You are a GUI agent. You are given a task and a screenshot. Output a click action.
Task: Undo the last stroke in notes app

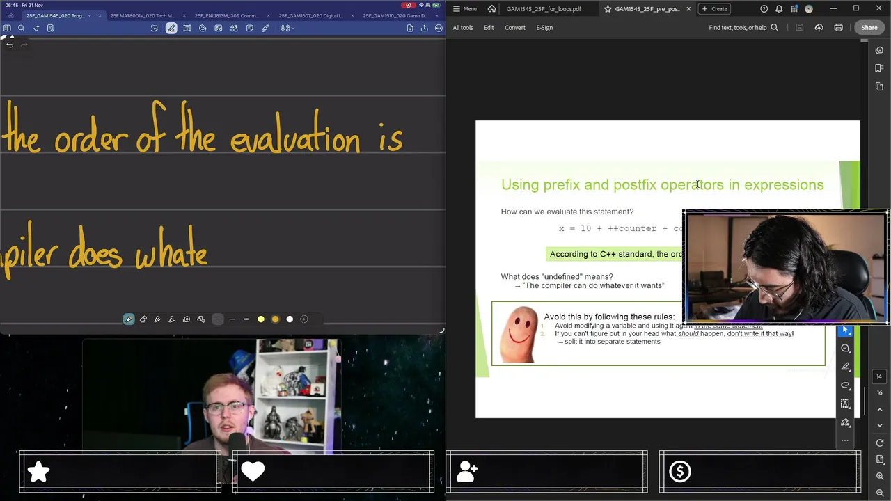pos(10,45)
